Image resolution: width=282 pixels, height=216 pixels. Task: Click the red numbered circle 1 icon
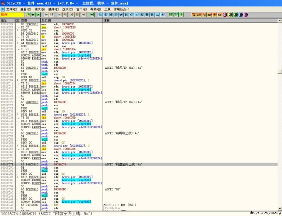point(225,15)
